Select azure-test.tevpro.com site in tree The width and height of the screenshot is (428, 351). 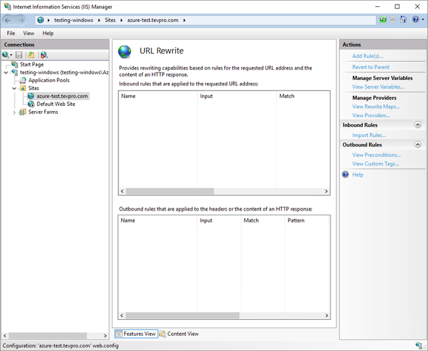click(x=62, y=96)
